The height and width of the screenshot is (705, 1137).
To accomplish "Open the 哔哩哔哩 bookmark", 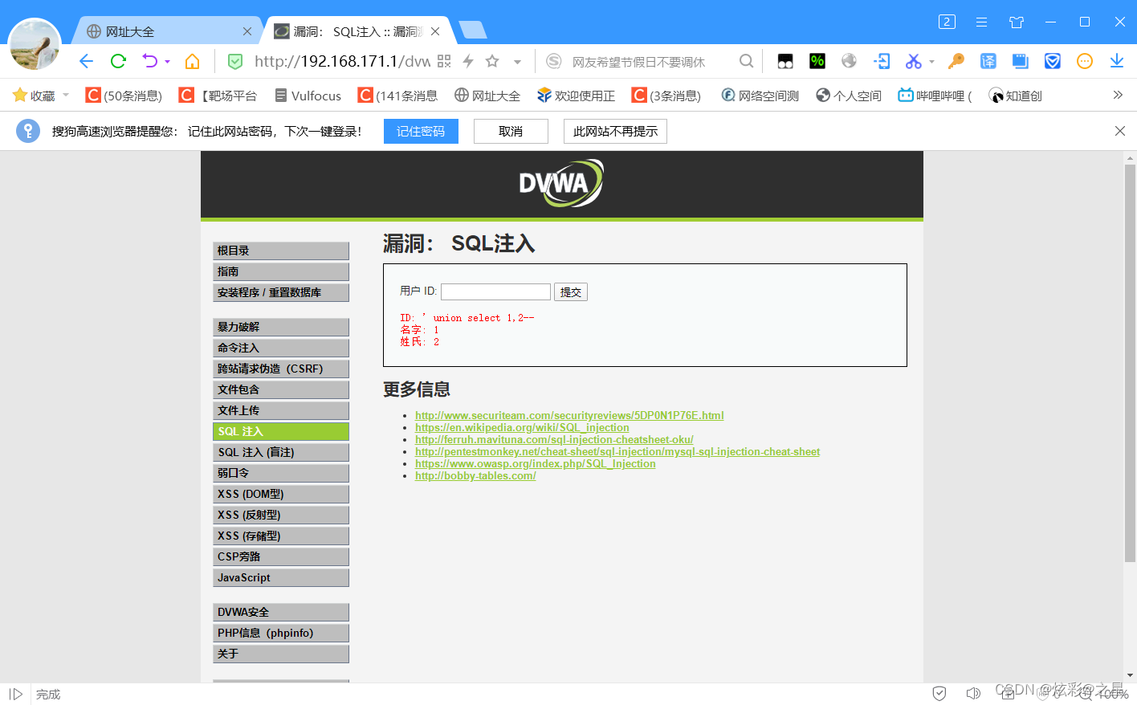I will (x=935, y=96).
